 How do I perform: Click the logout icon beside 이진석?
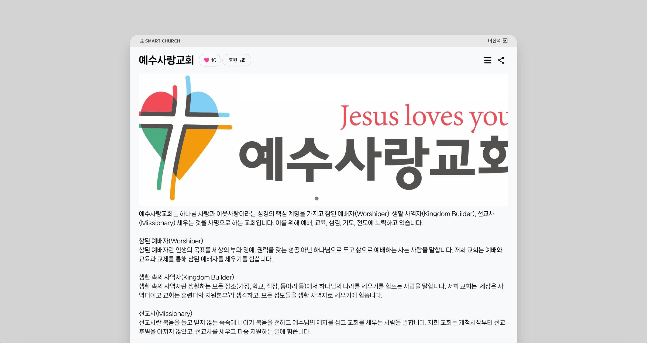(505, 41)
